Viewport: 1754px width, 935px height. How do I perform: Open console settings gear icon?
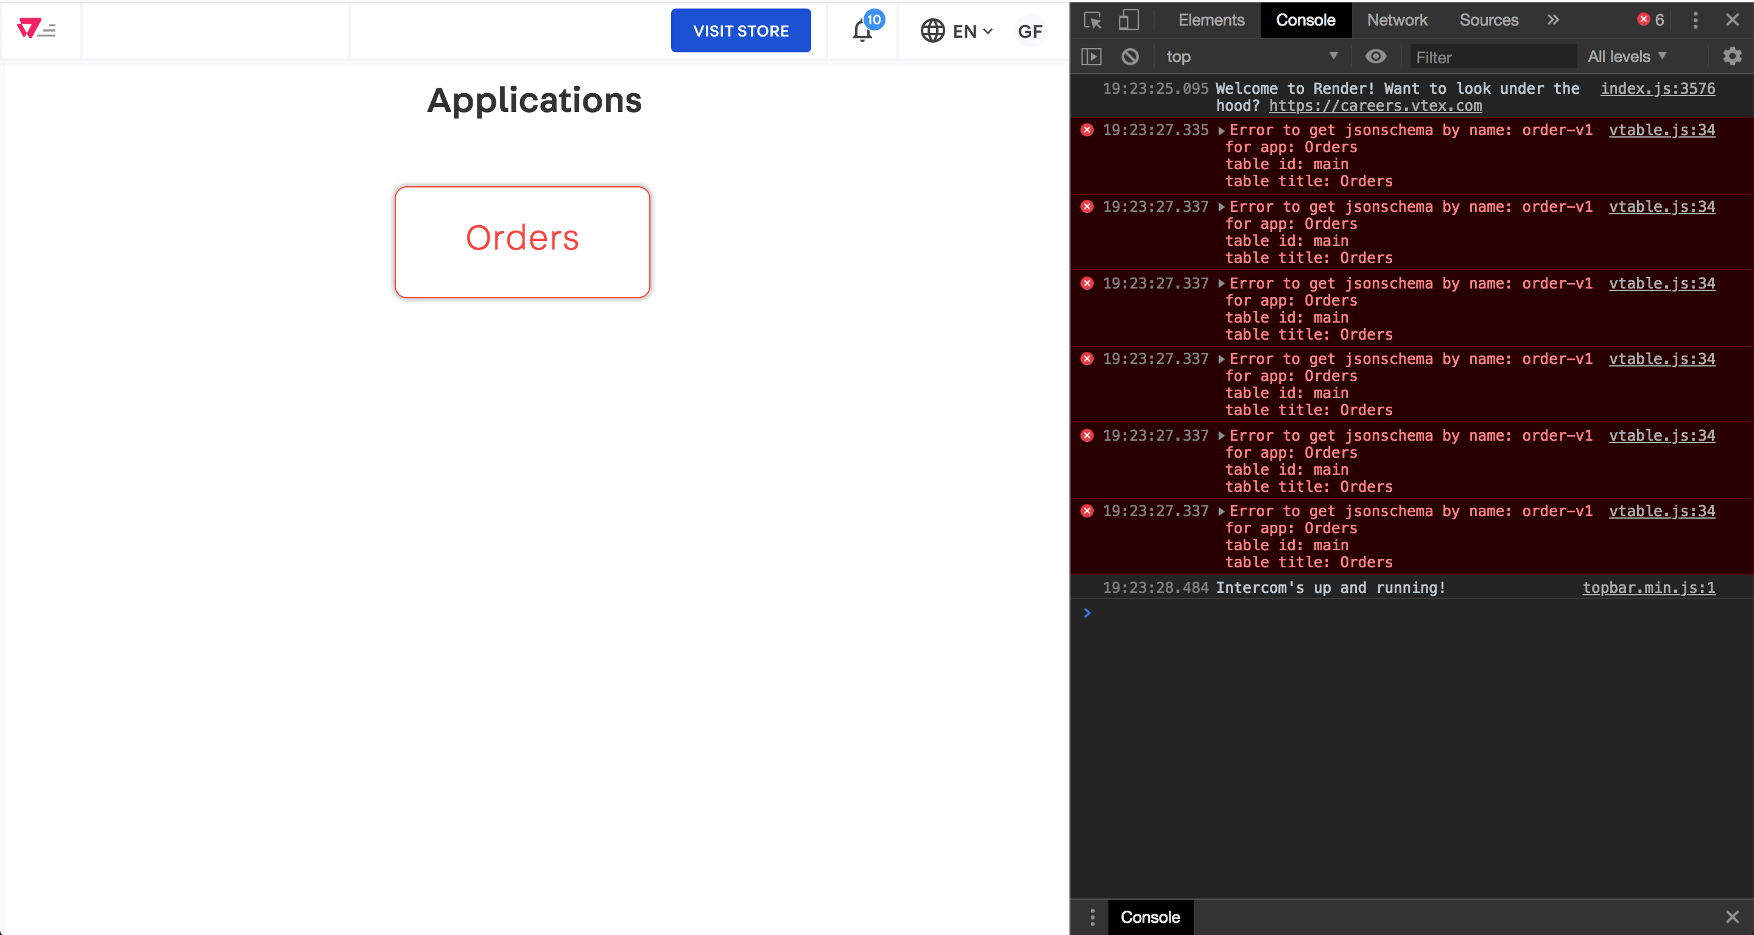click(x=1731, y=57)
